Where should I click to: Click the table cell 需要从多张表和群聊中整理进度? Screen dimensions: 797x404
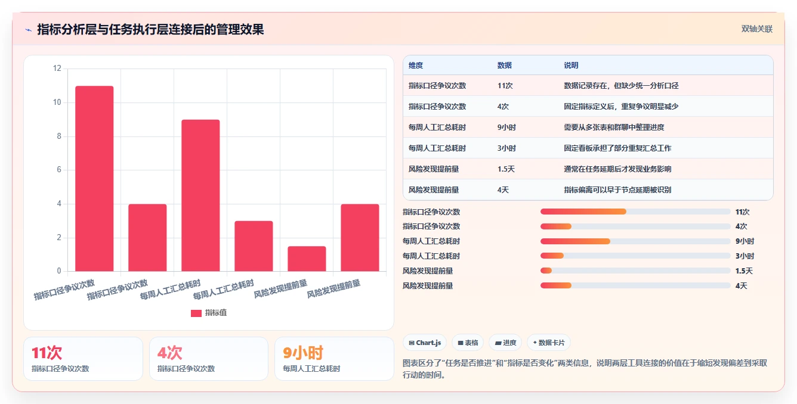tap(614, 128)
